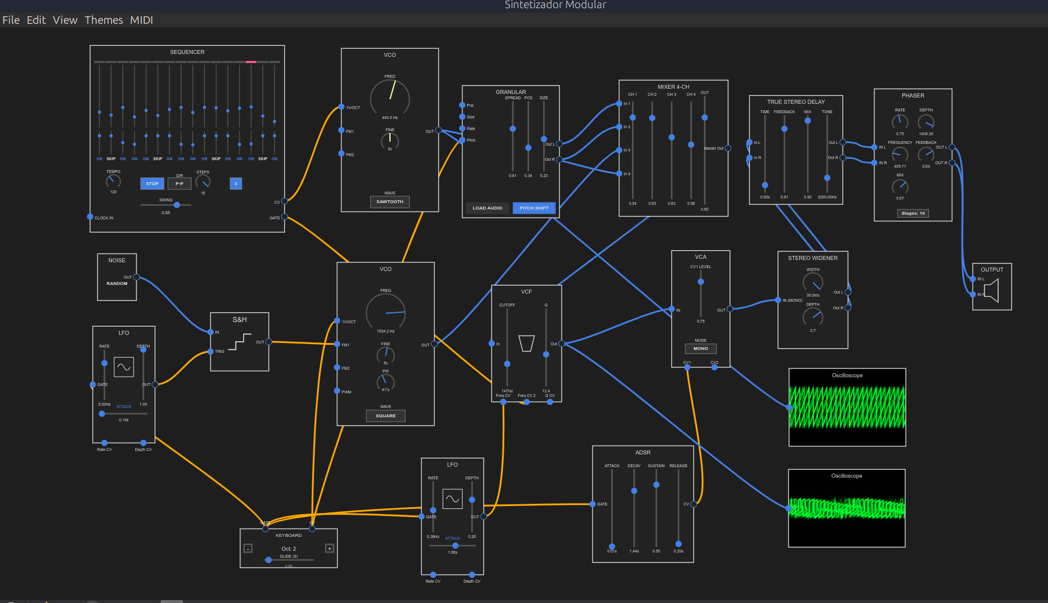Toggle the second sequencer step's SKIP label
Viewport: 1048px width, 603px height.
click(111, 158)
